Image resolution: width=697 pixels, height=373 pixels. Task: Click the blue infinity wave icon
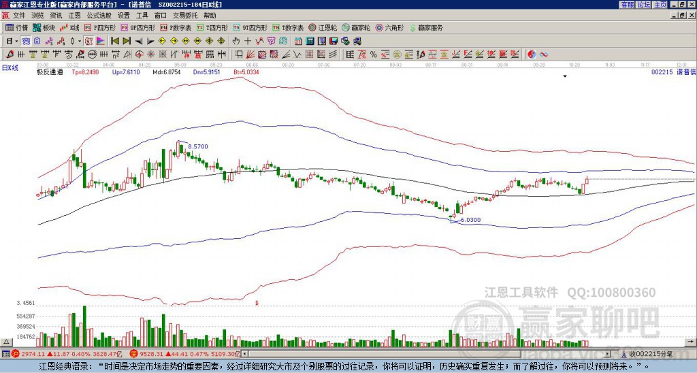(544, 54)
